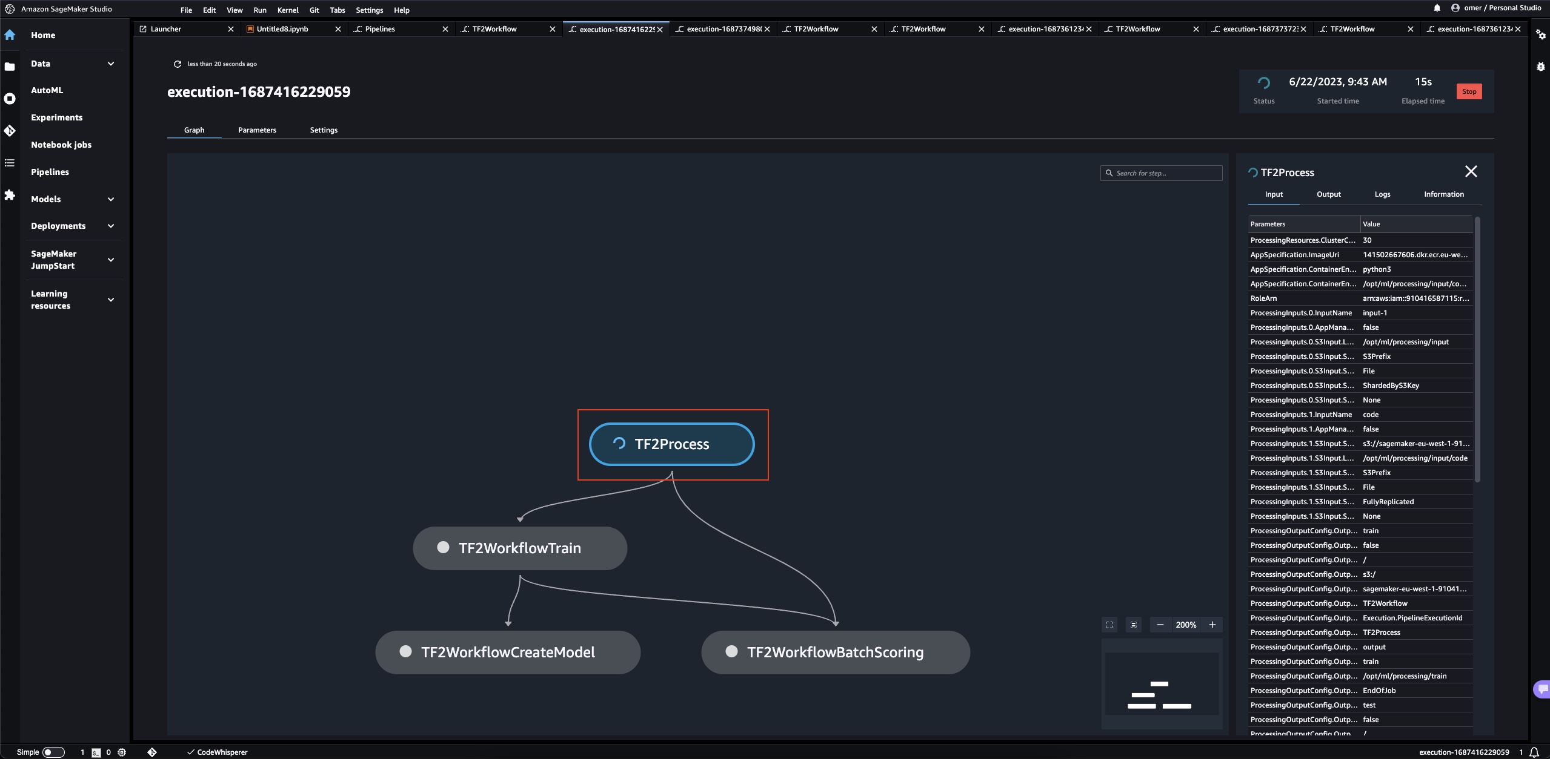Toggle Simple interface mode switch
This screenshot has height=759, width=1550.
point(53,752)
